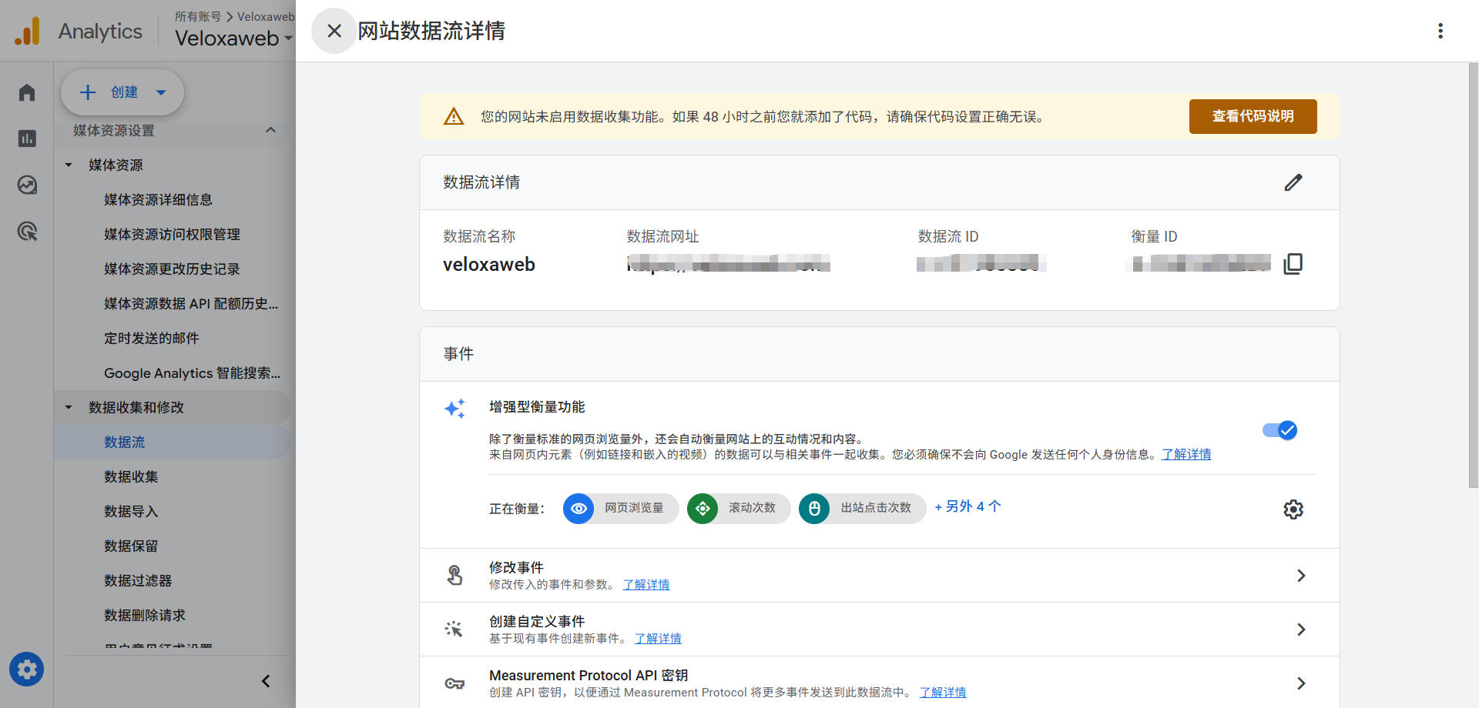Click the 查看代码说明 button
The width and height of the screenshot is (1479, 708).
[x=1253, y=116]
